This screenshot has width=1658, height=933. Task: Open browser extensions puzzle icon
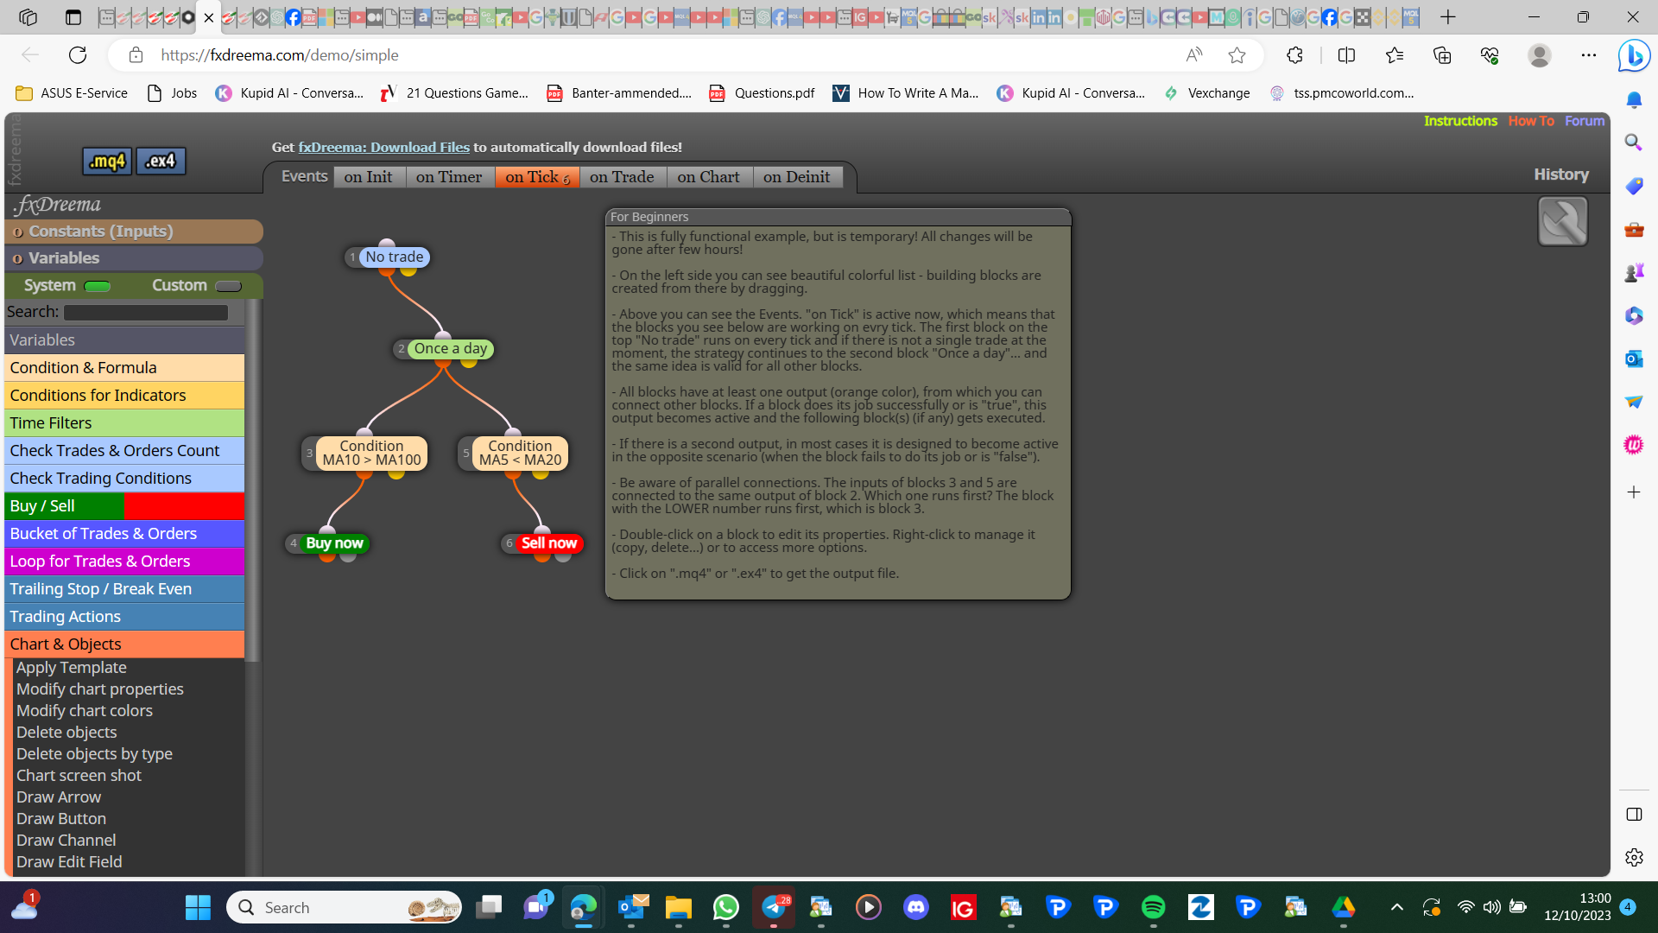click(x=1294, y=55)
